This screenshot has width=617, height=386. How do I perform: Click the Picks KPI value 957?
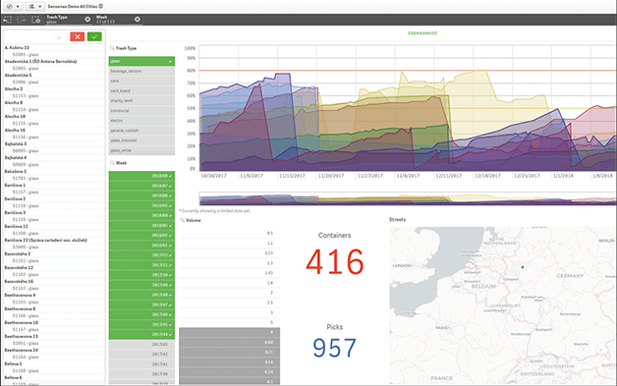pos(334,348)
